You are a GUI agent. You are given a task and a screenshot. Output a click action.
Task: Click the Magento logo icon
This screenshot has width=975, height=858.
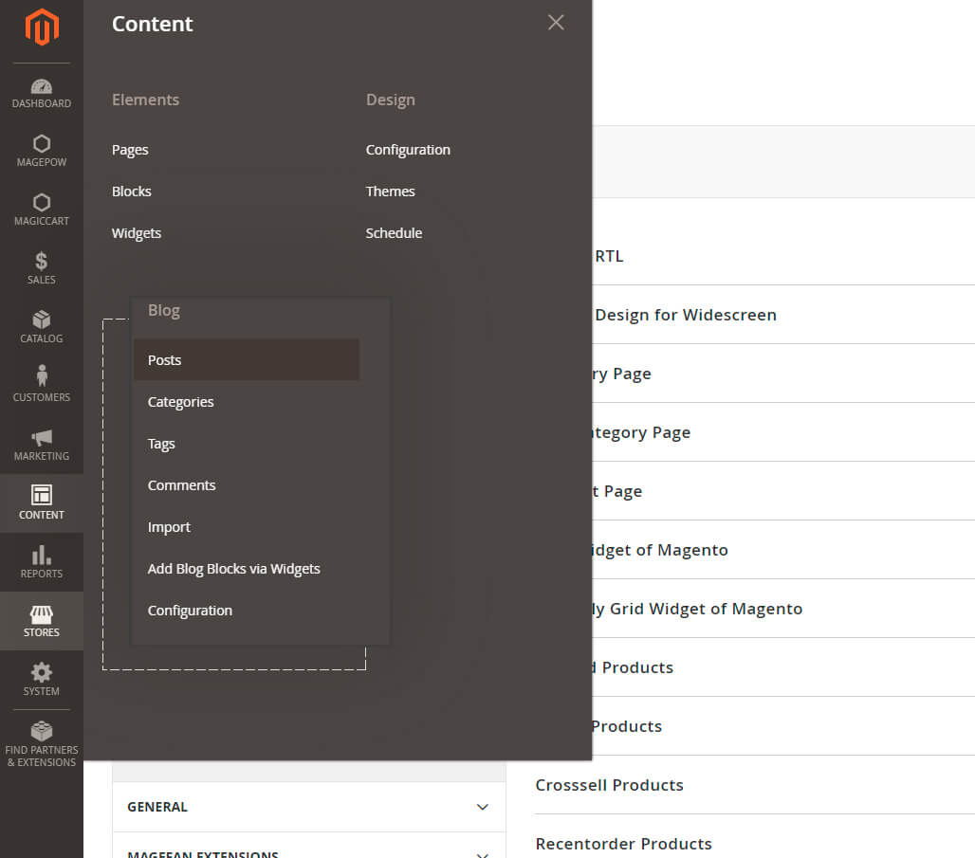(x=42, y=27)
